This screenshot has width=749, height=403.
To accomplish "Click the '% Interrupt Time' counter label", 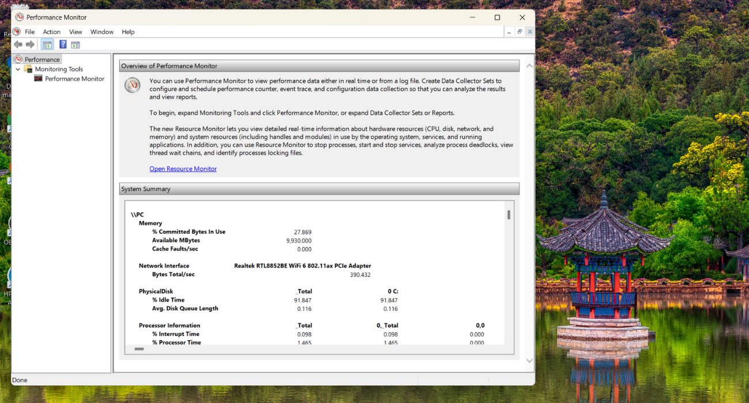I will point(176,334).
